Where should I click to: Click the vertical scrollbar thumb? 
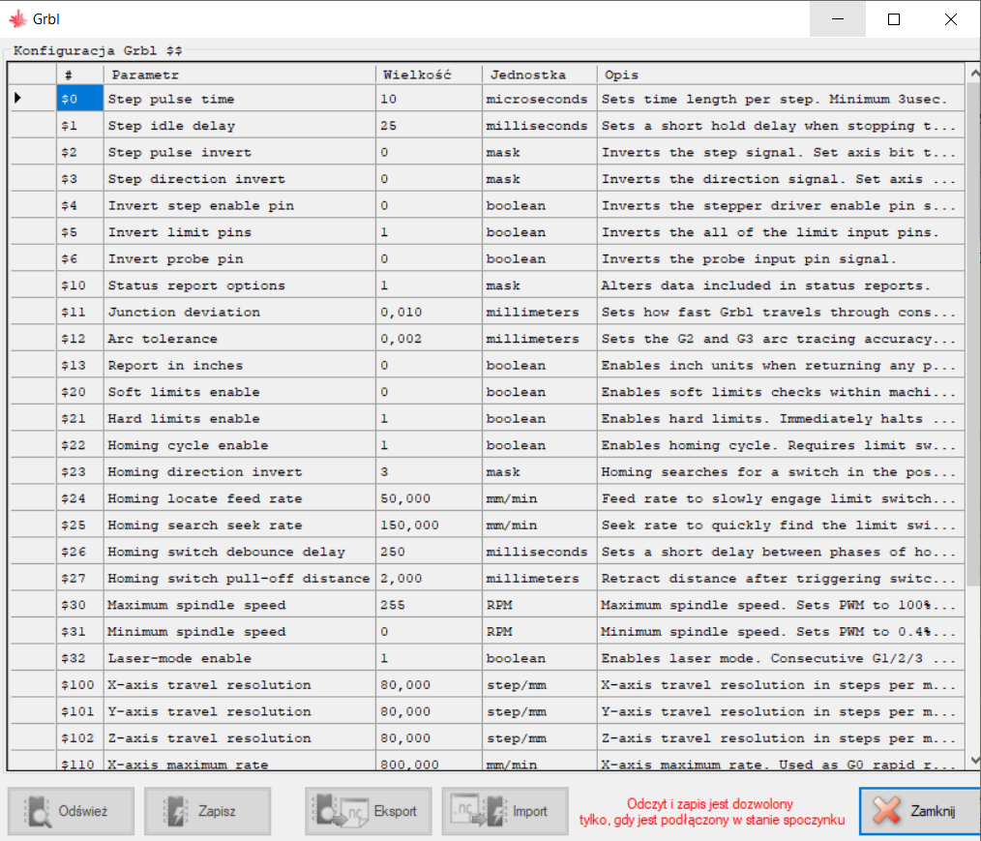(x=973, y=334)
